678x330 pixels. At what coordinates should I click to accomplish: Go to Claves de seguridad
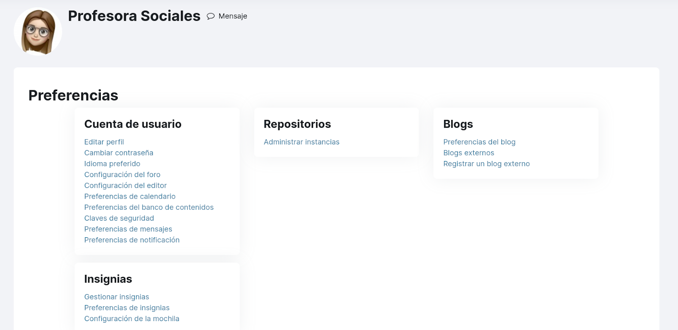(119, 218)
